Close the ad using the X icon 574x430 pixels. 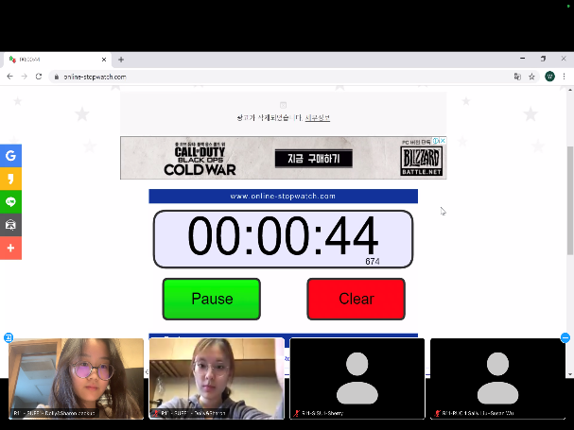tap(442, 141)
